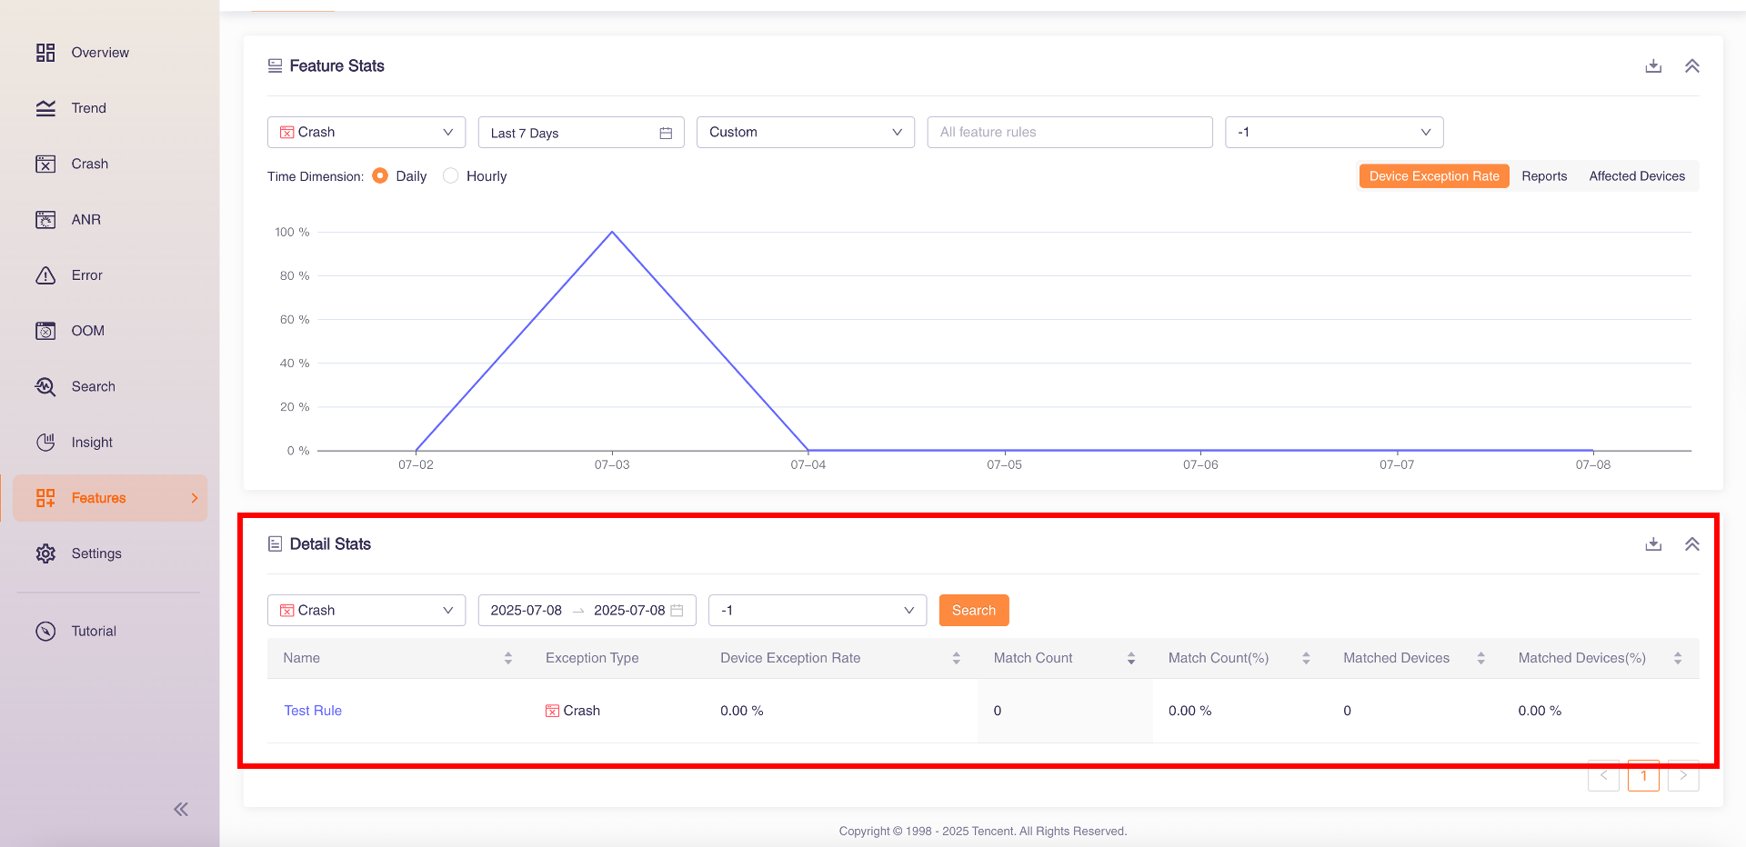Viewport: 1746px width, 847px height.
Task: Collapse the sidebar with the double-chevron icon
Action: click(x=181, y=809)
